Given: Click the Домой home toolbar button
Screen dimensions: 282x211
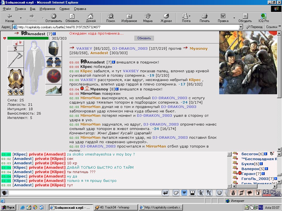Looking at the screenshot, I should tap(91, 18).
